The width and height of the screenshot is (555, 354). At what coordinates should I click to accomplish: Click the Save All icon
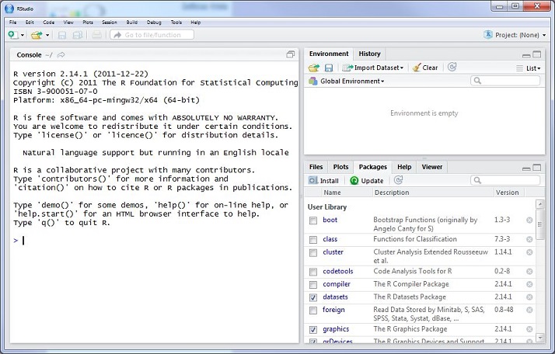(x=78, y=35)
